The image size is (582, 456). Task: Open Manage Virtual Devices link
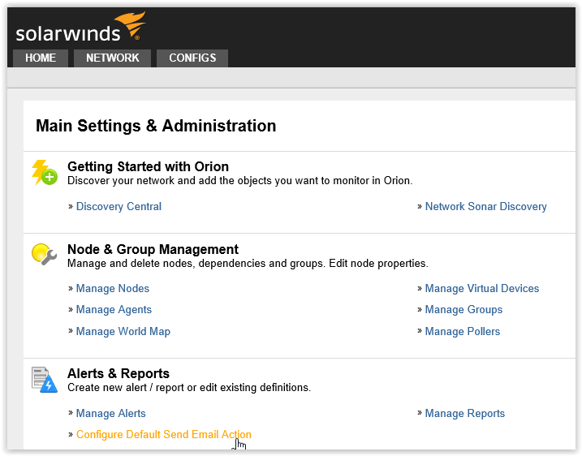[x=482, y=288]
